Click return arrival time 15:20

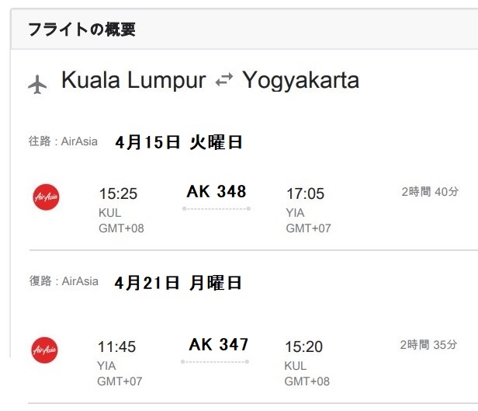tap(304, 347)
